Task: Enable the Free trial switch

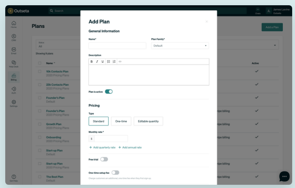Action: pyautogui.click(x=104, y=159)
